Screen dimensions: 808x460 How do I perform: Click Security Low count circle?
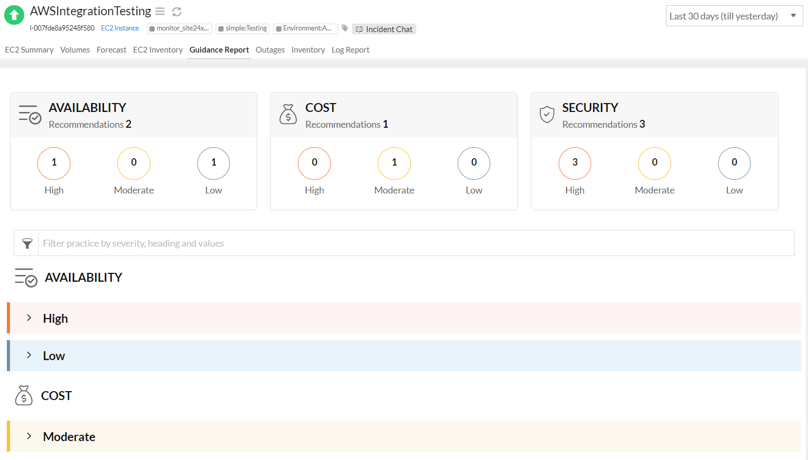tap(734, 163)
